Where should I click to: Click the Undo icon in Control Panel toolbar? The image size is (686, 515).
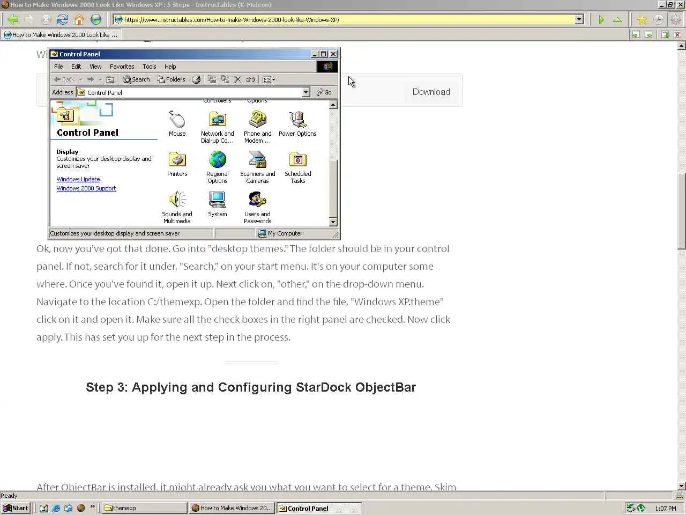(250, 79)
